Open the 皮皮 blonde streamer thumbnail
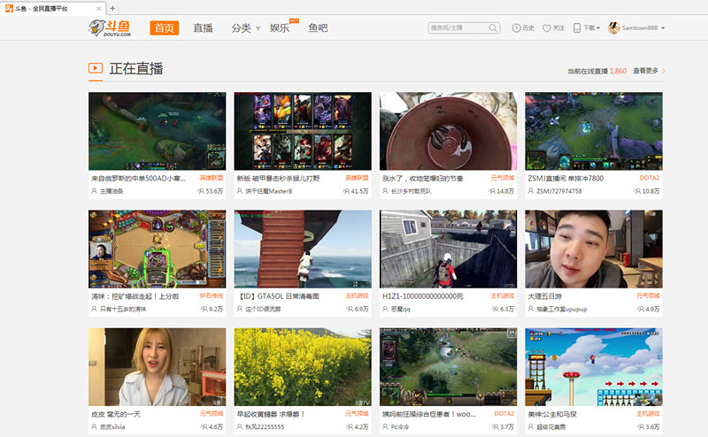Screen dimensions: 708x437 click(x=158, y=366)
